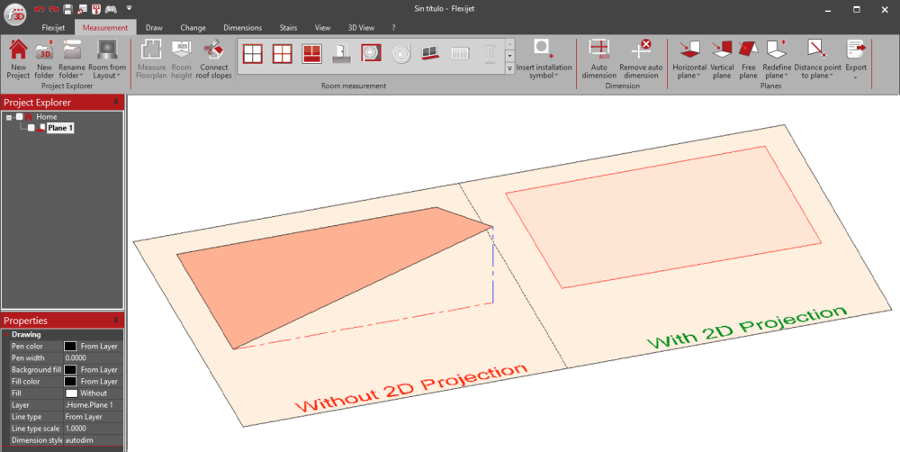Screen dimensions: 900x452
Task: Select second window icon in gallery
Action: (283, 53)
